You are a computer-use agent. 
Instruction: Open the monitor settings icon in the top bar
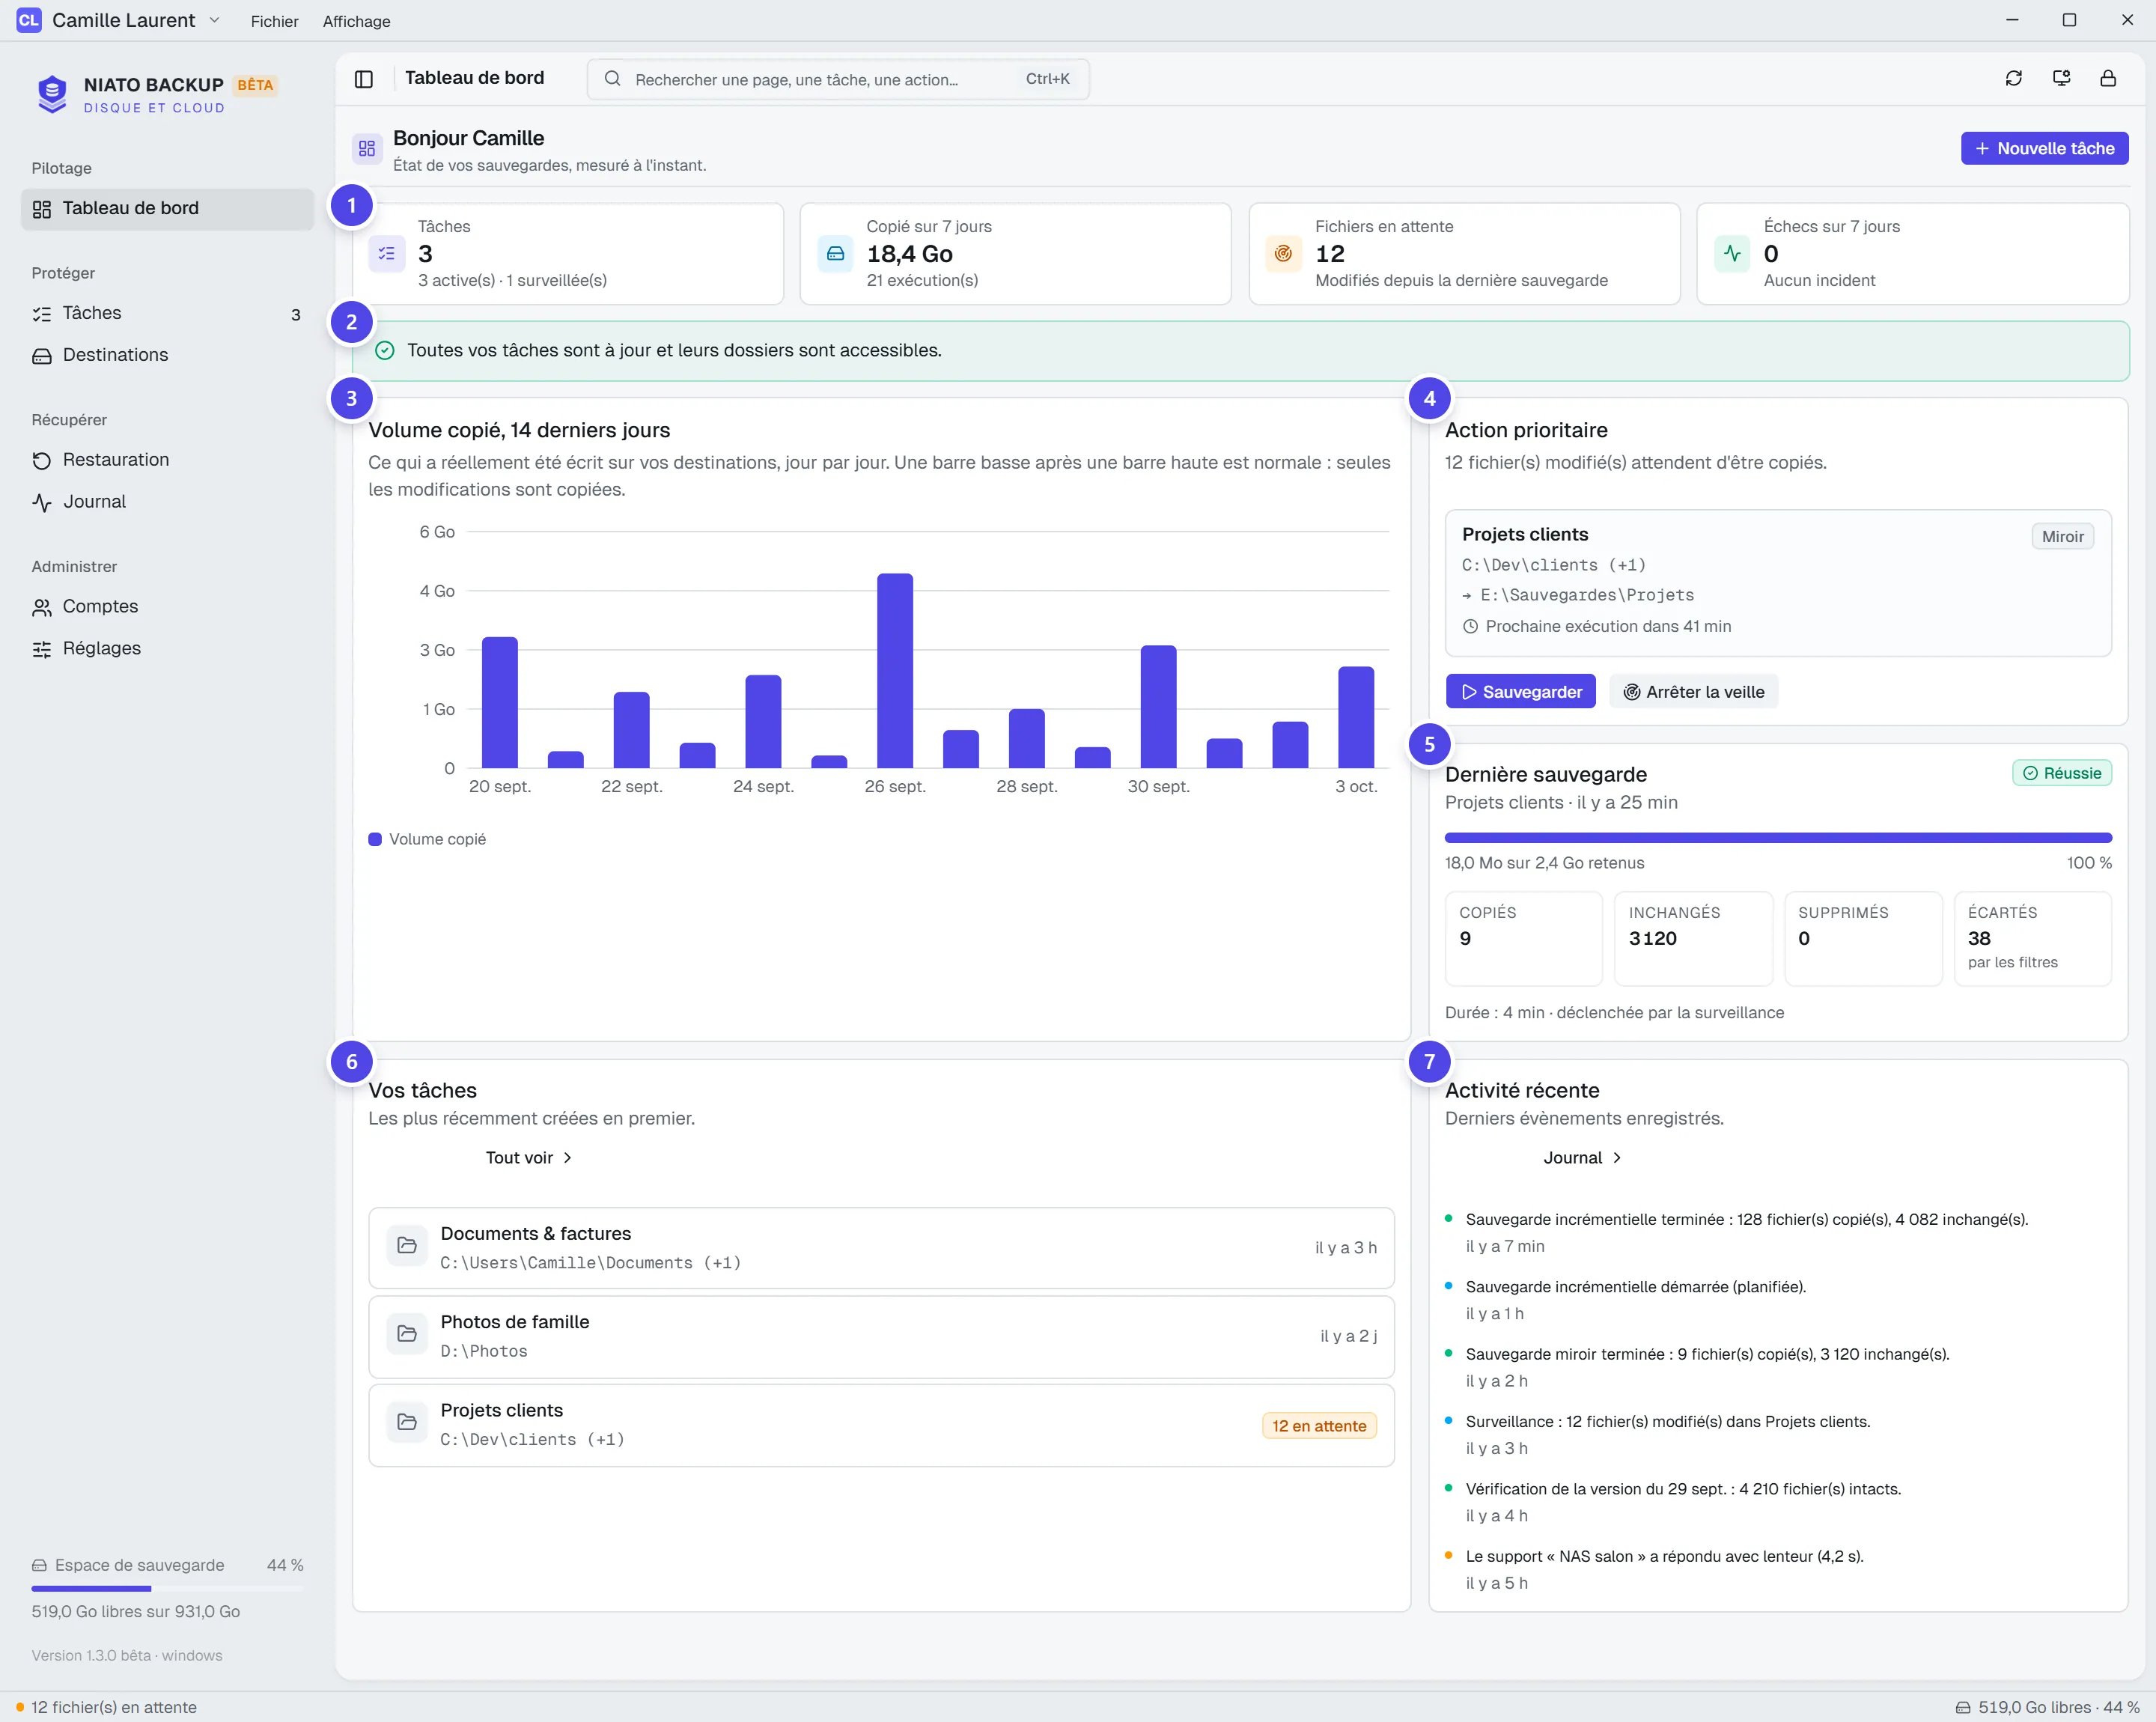point(2061,78)
